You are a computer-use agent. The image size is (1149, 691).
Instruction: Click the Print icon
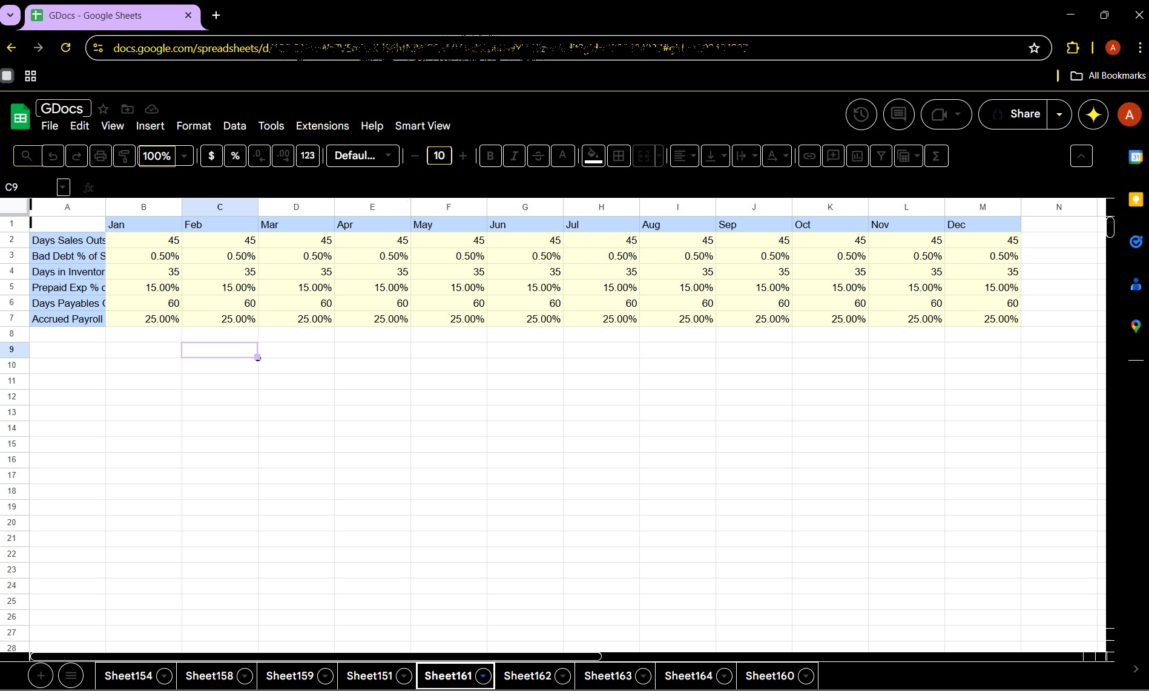point(100,156)
